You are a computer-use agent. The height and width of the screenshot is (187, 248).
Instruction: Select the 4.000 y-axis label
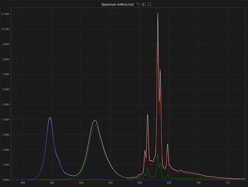(x=5, y=120)
